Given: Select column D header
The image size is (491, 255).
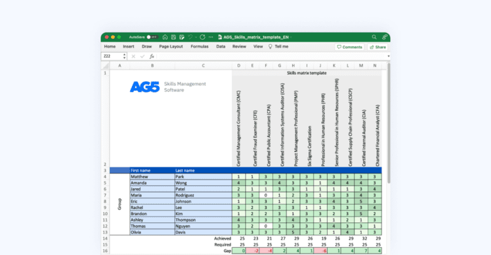Looking at the screenshot, I should point(239,66).
